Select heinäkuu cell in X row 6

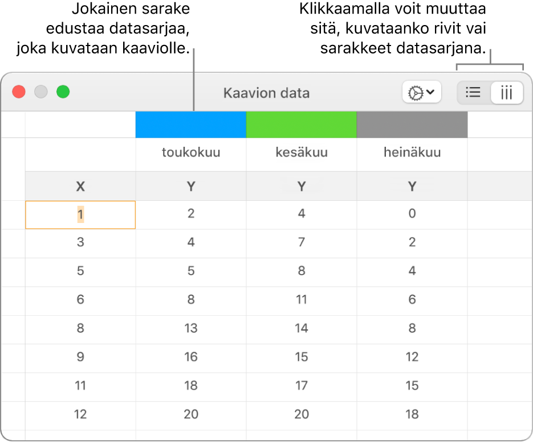pyautogui.click(x=412, y=301)
